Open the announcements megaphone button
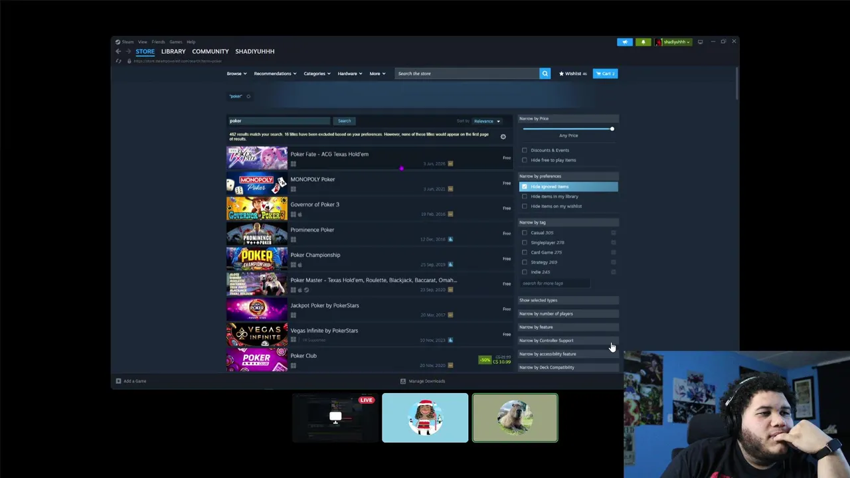 [x=625, y=42]
